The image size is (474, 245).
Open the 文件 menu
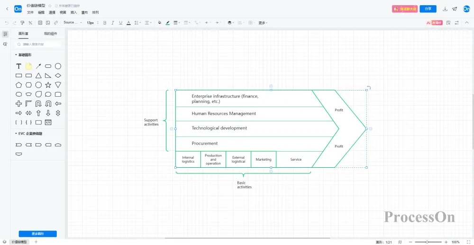pyautogui.click(x=30, y=12)
